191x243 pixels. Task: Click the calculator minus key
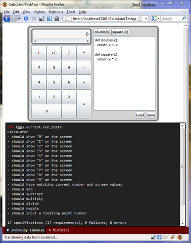click(84, 67)
